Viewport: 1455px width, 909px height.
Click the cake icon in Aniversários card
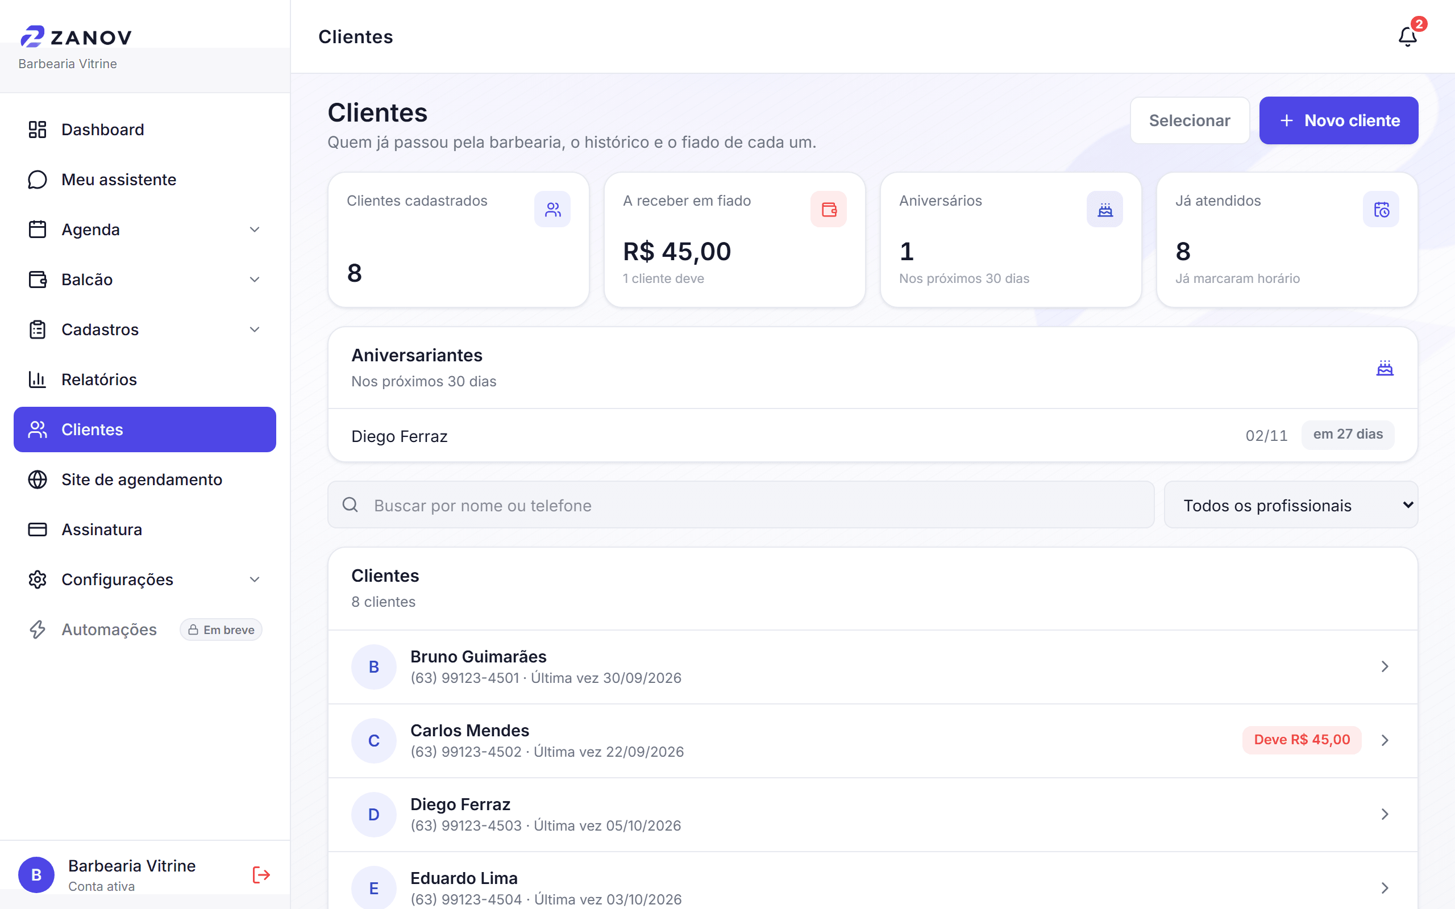coord(1105,209)
